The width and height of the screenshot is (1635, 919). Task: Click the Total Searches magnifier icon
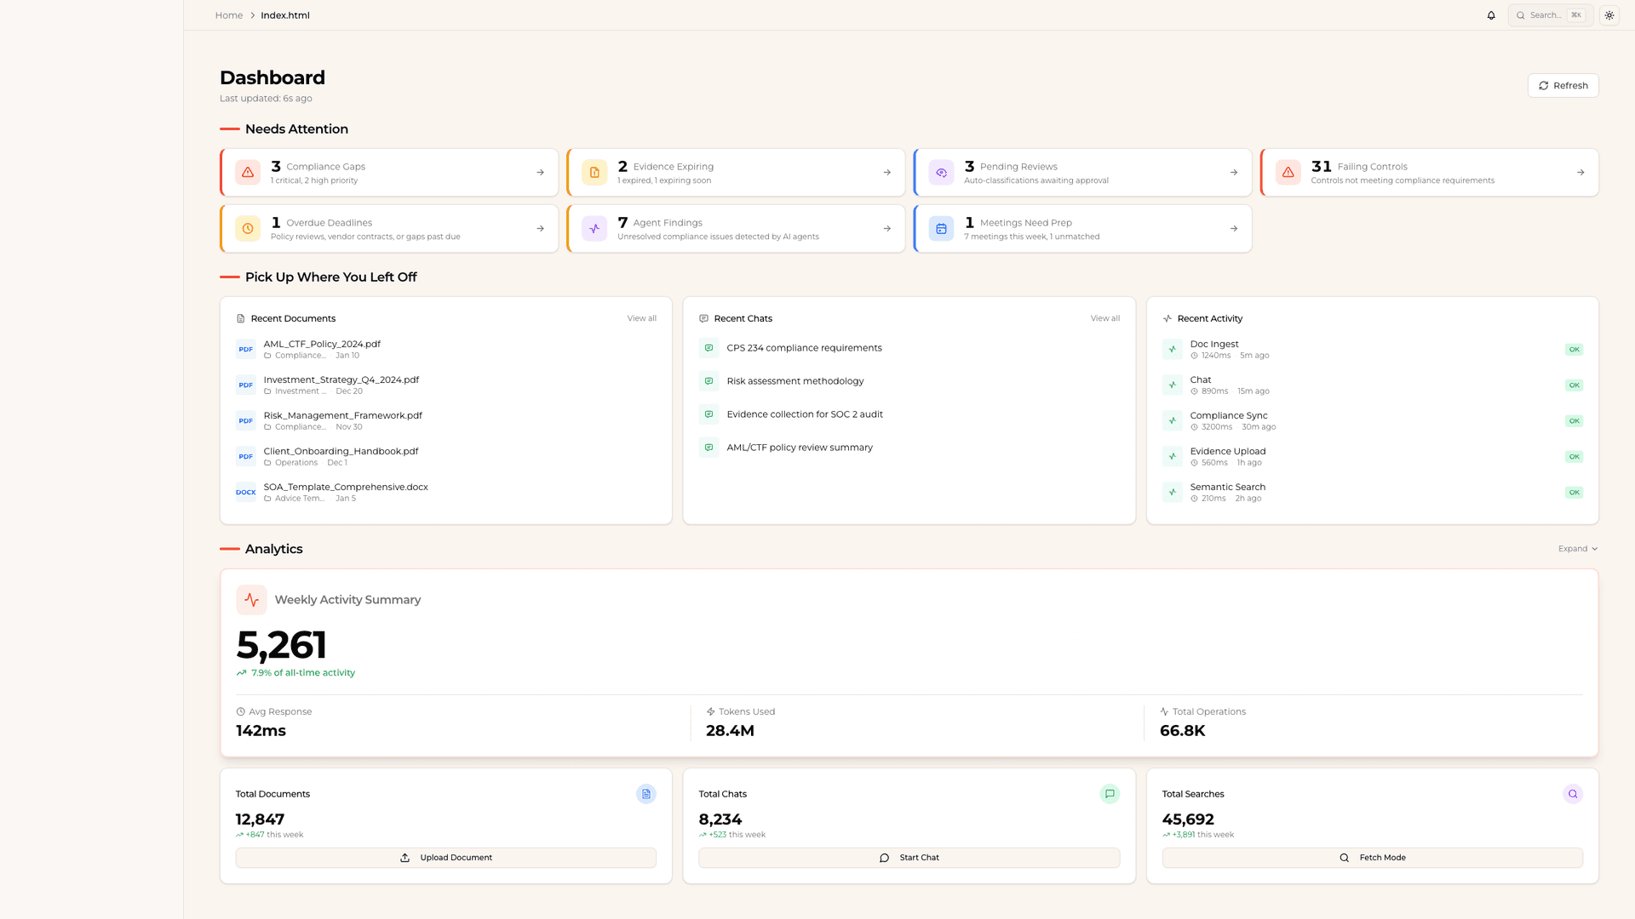[1573, 794]
